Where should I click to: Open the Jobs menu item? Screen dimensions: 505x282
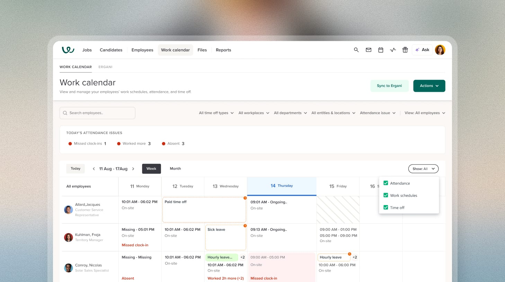[x=87, y=50]
